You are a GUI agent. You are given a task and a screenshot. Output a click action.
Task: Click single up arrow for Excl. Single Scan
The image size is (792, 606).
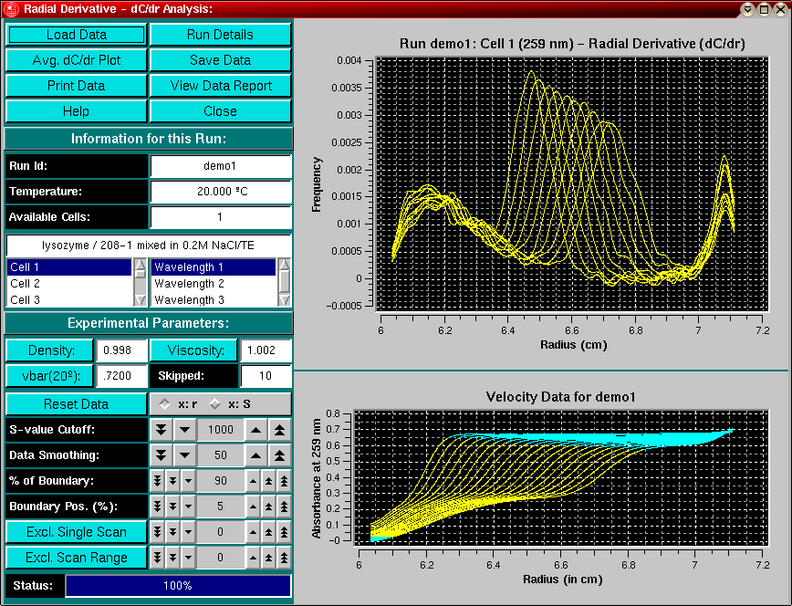(x=254, y=532)
